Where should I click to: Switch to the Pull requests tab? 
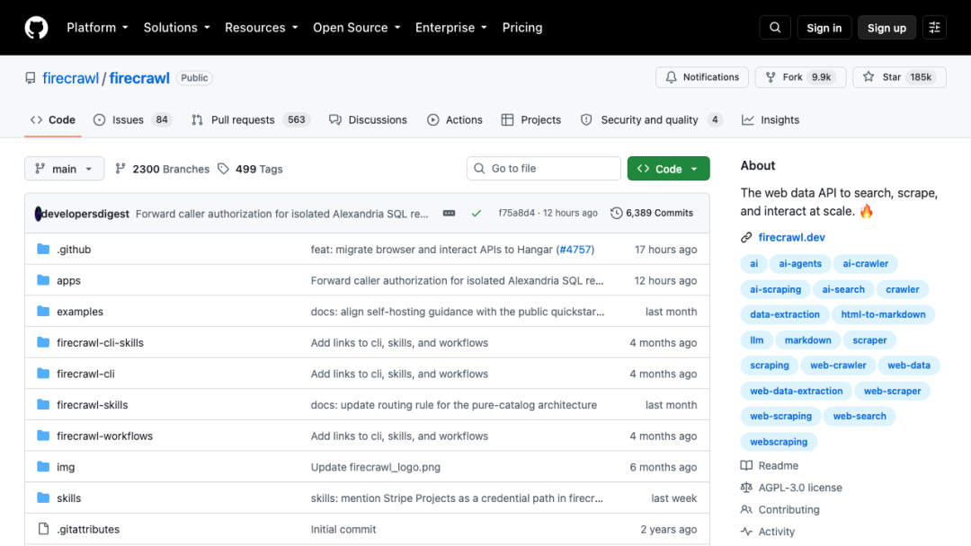pyautogui.click(x=251, y=120)
